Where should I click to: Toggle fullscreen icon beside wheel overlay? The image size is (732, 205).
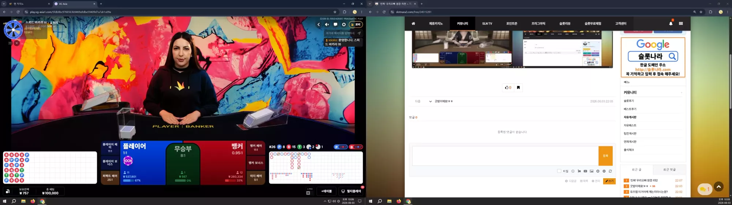point(10,43)
